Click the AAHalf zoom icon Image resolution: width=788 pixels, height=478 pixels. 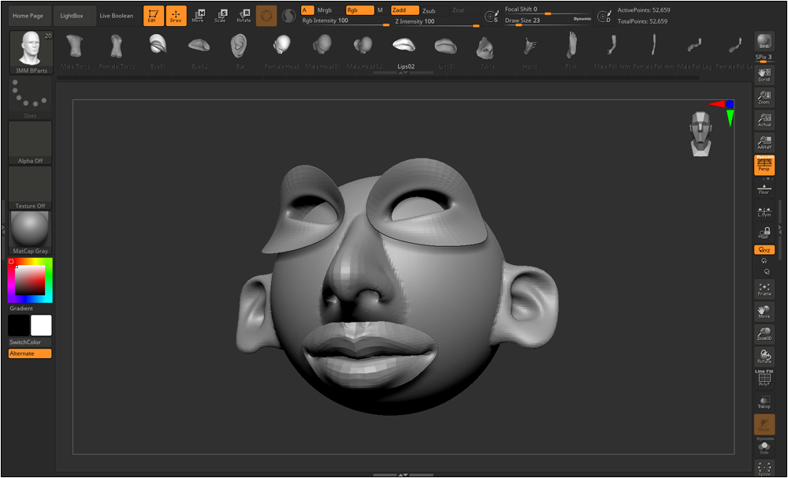pyautogui.click(x=764, y=143)
